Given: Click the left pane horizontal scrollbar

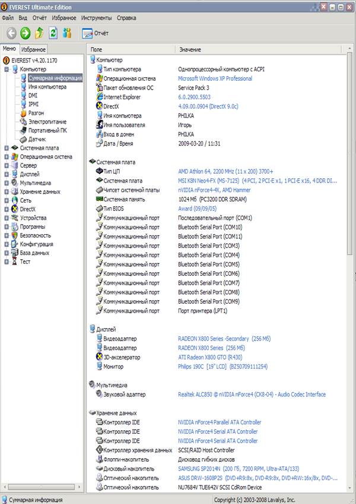Looking at the screenshot, I should pos(41,487).
